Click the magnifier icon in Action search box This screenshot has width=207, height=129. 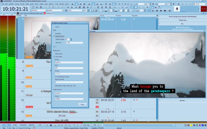point(194,4)
